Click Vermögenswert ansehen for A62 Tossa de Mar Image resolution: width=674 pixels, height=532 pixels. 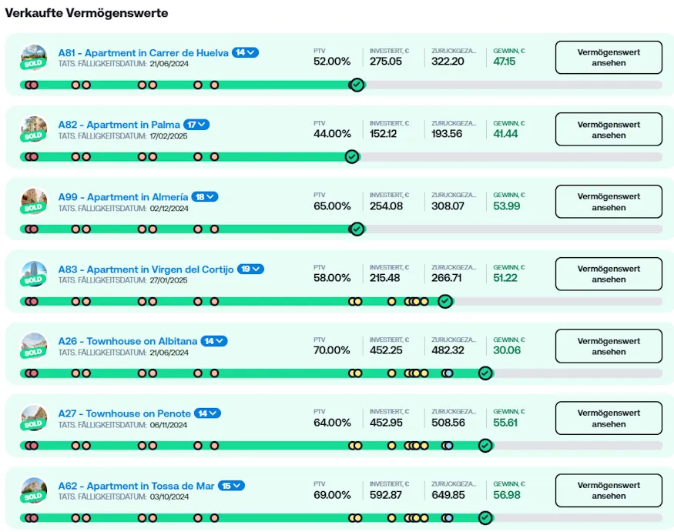point(609,490)
